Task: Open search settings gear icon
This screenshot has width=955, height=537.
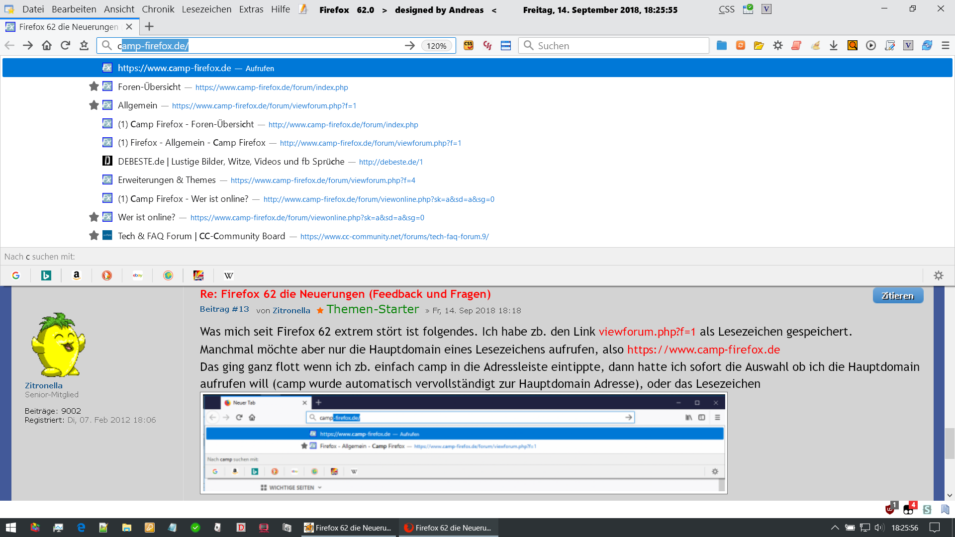Action: point(938,275)
